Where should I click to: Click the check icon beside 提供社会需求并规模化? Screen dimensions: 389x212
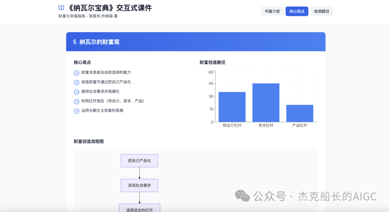[77, 92]
